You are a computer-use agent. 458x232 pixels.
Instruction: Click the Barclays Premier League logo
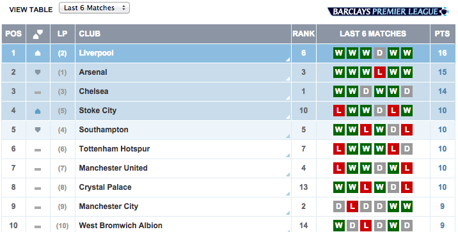(388, 12)
